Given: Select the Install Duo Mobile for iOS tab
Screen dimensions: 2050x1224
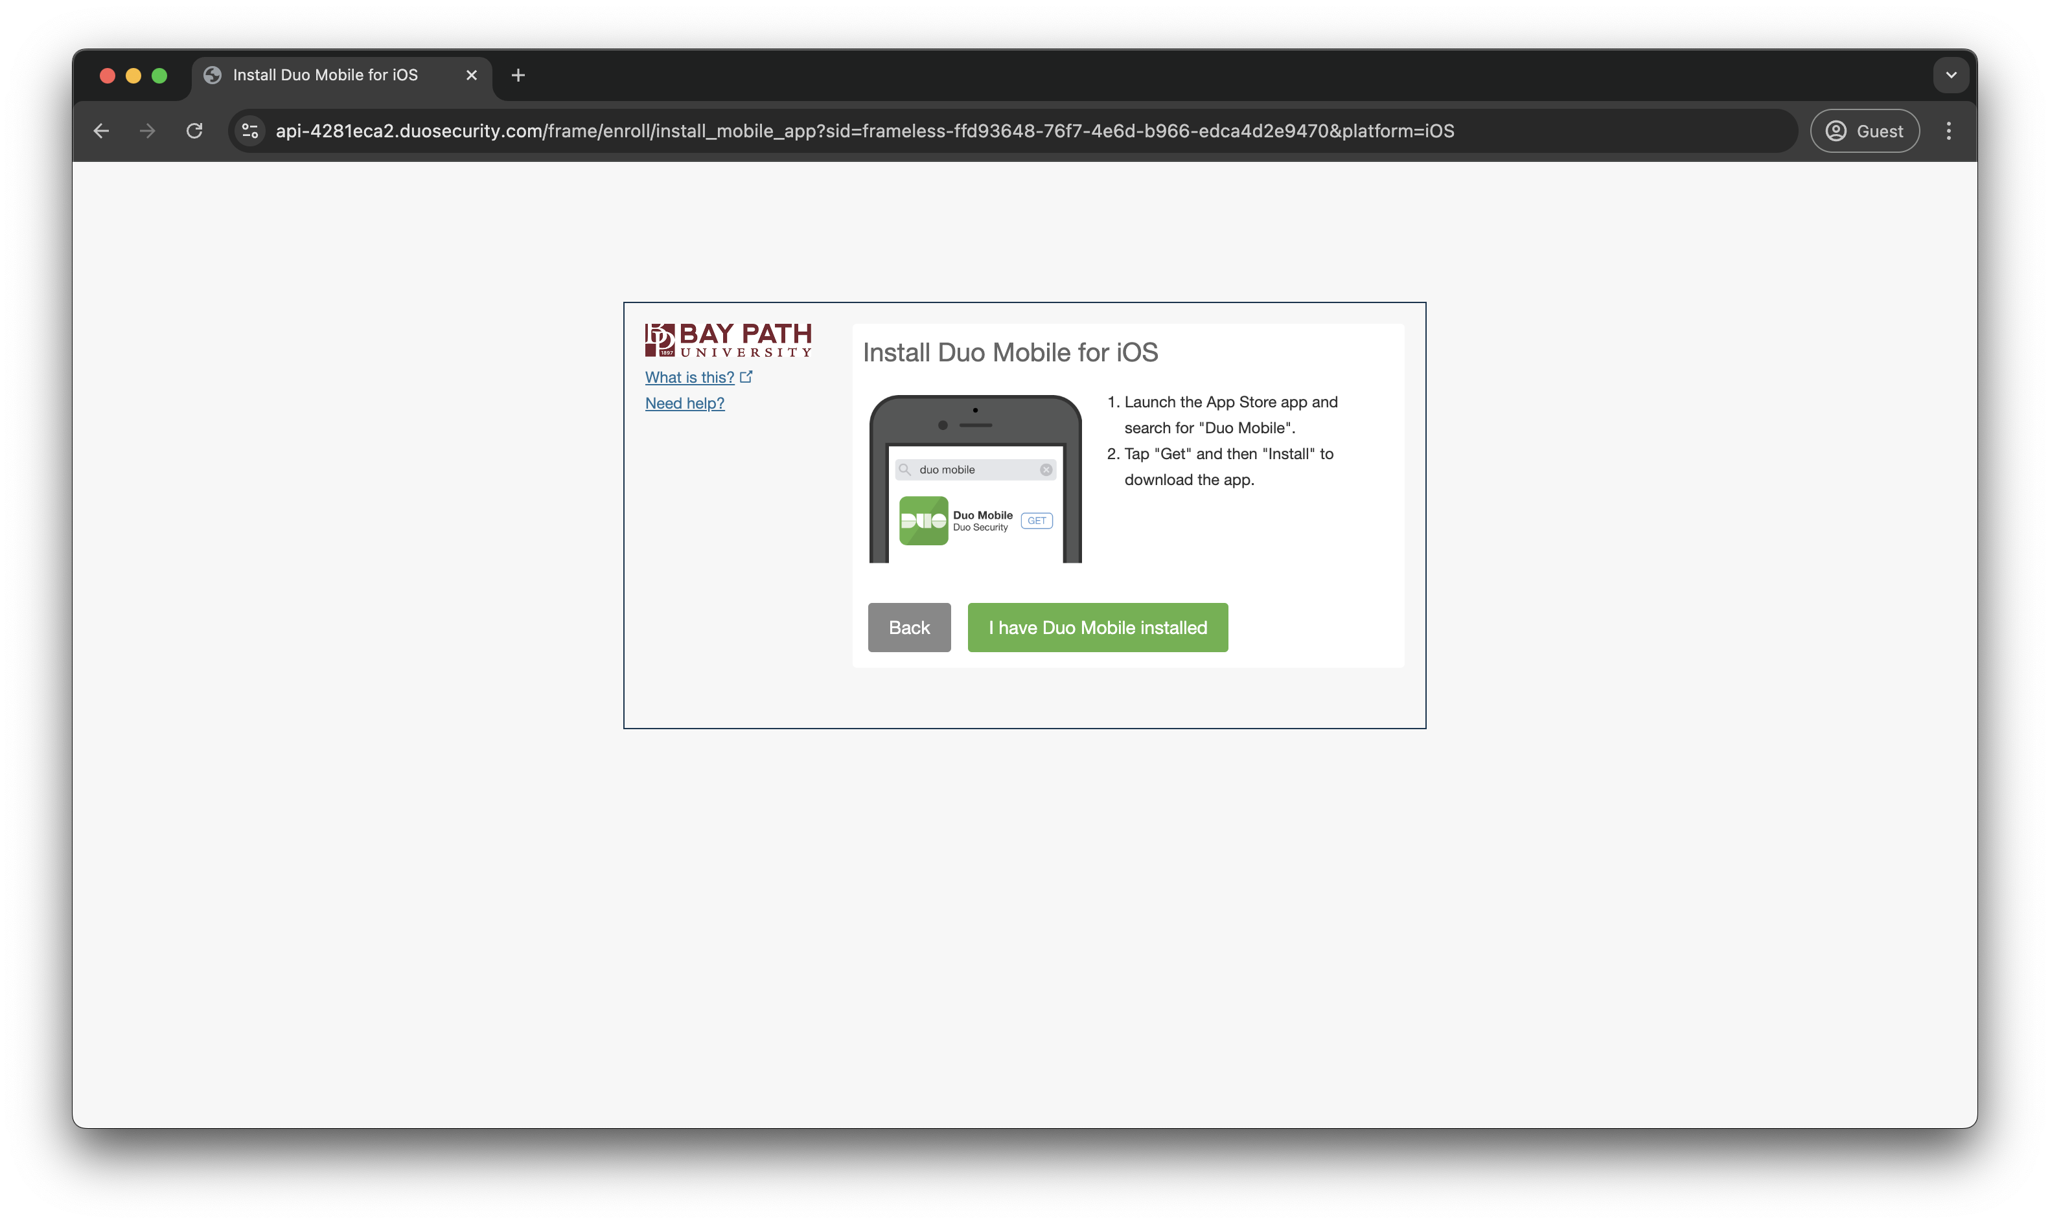Looking at the screenshot, I should click(x=325, y=75).
